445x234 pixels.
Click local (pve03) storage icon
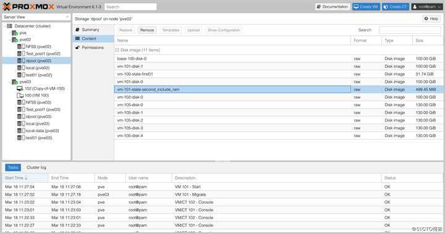point(21,123)
